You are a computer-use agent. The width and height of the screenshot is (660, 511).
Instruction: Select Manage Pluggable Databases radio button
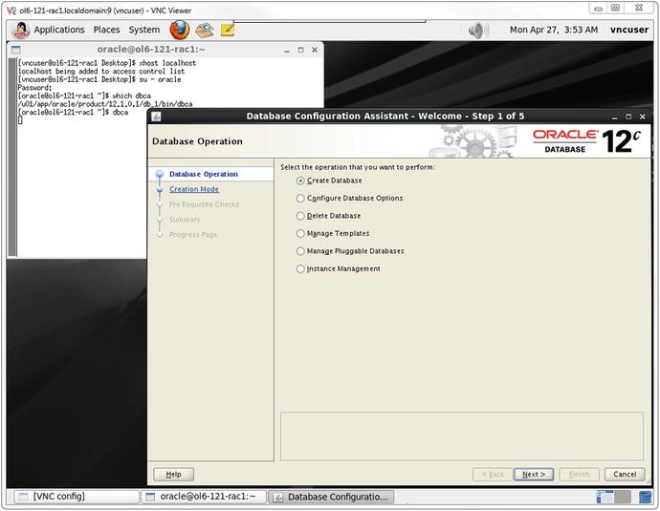click(300, 251)
